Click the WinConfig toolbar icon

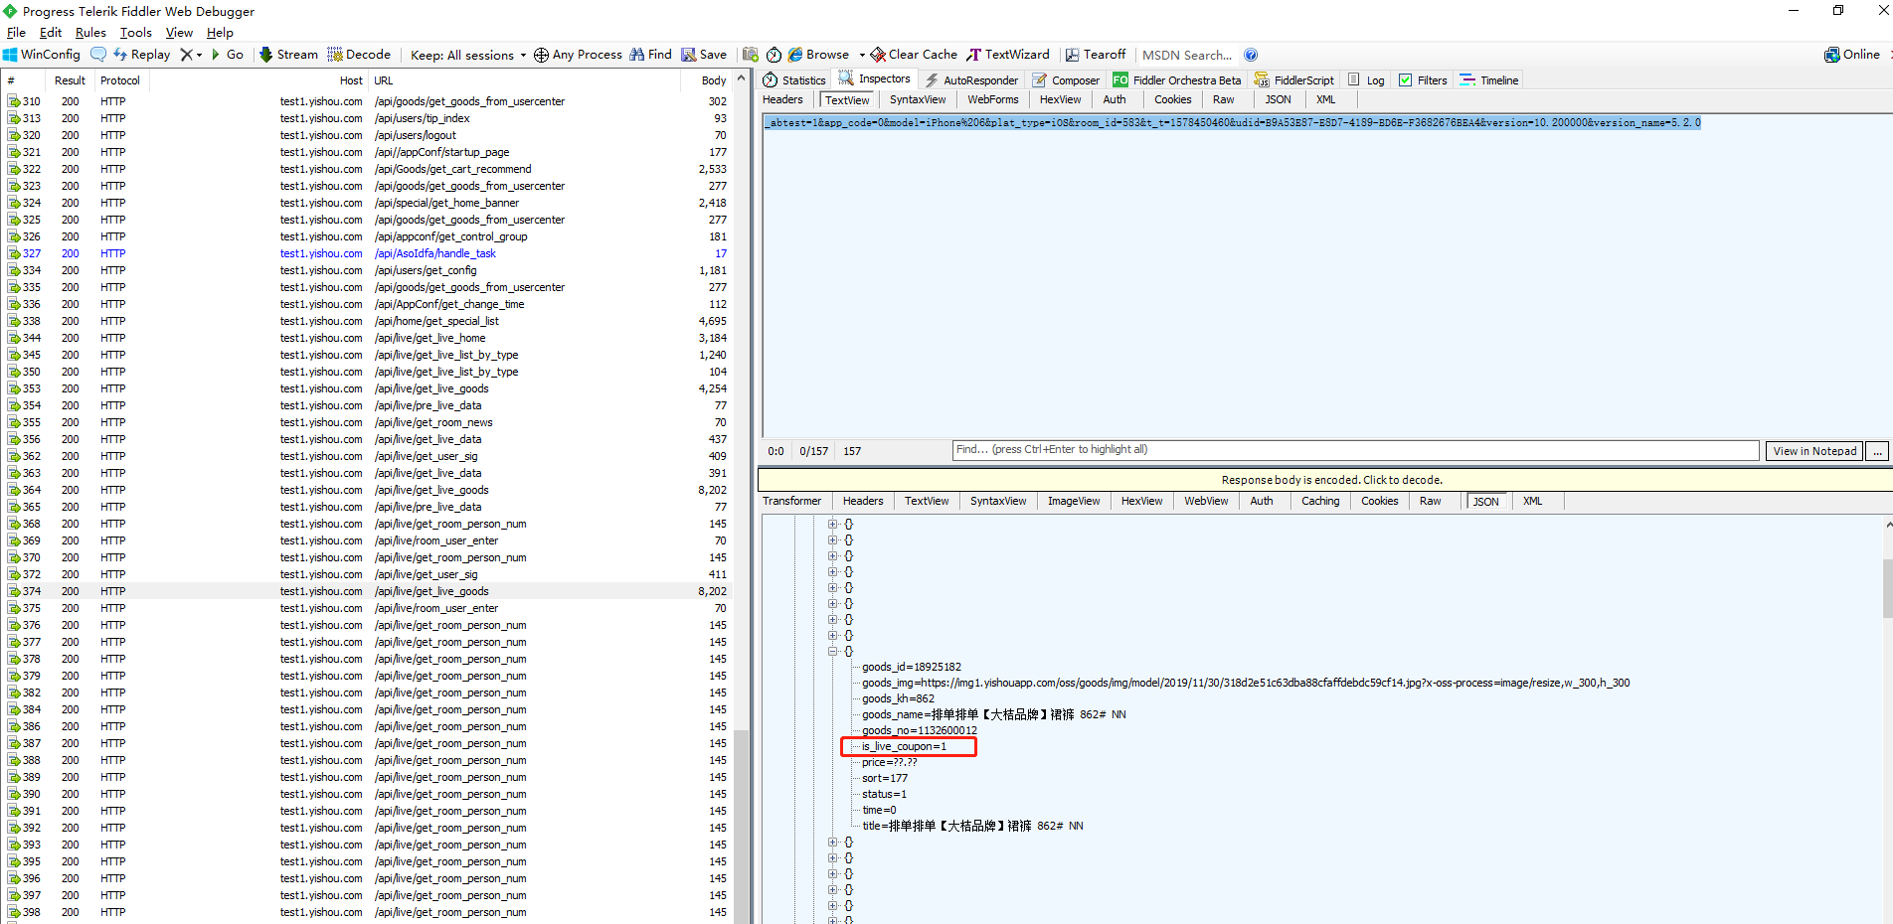(42, 55)
